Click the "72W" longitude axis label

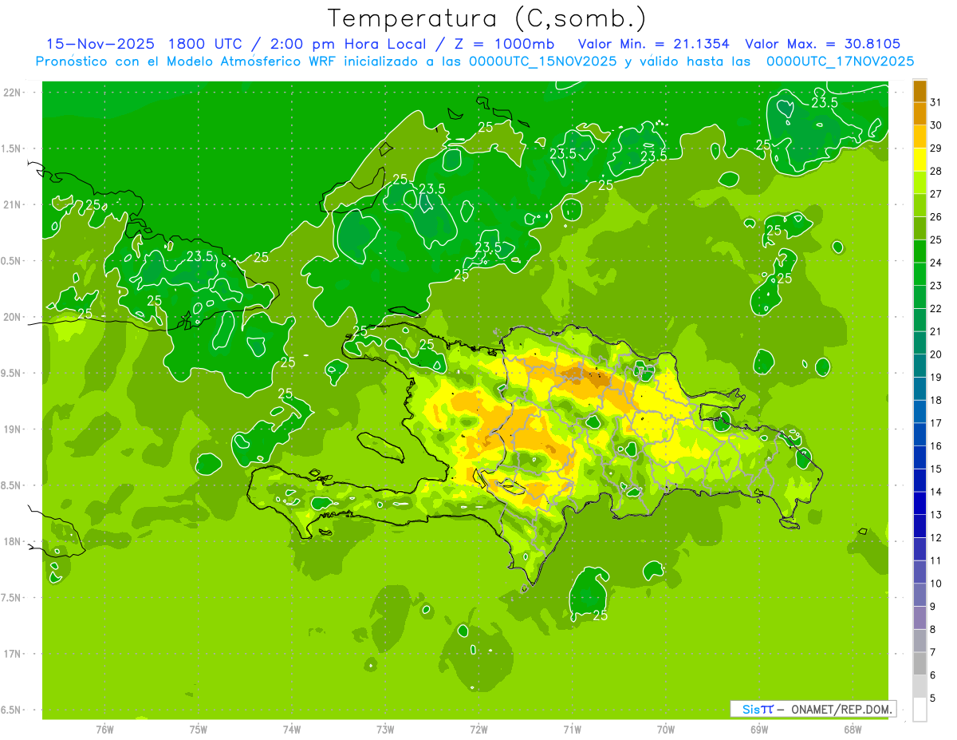478,730
